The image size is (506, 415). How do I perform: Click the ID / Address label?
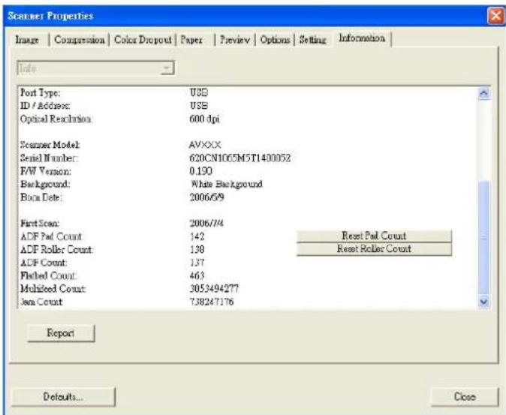[45, 106]
